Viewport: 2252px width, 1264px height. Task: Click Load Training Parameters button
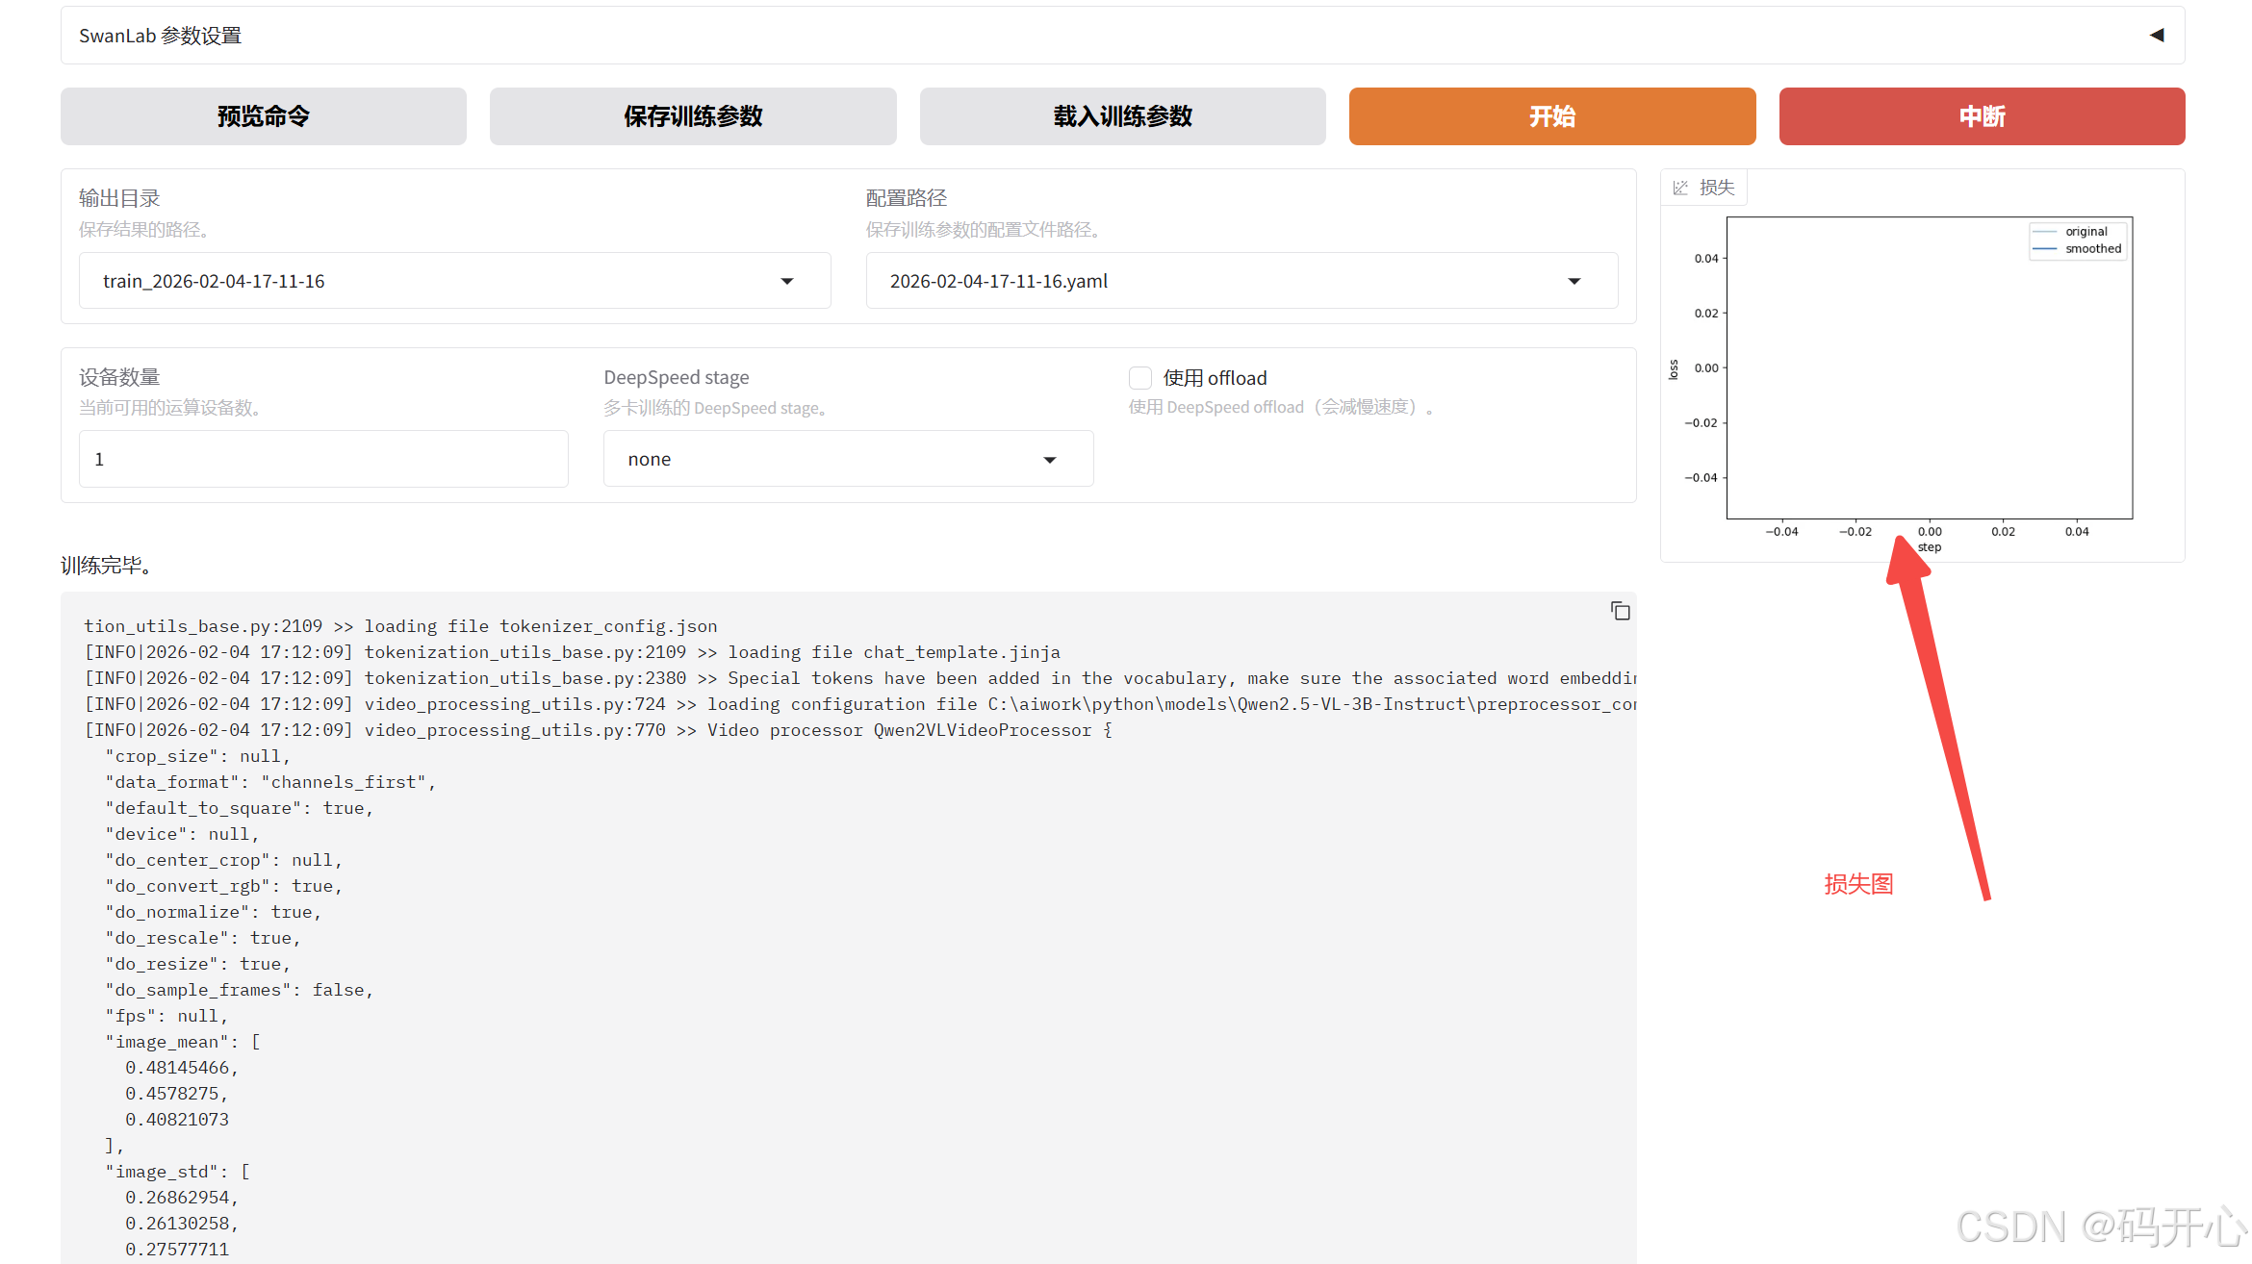point(1122,116)
